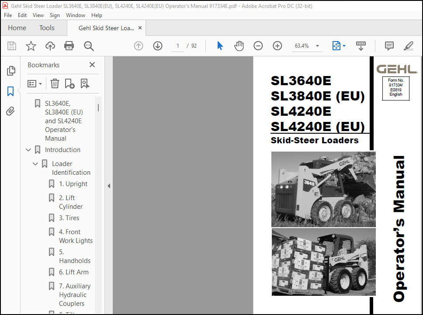The image size is (423, 315).
Task: Open bookmark options dropdown menu
Action: pyautogui.click(x=35, y=83)
